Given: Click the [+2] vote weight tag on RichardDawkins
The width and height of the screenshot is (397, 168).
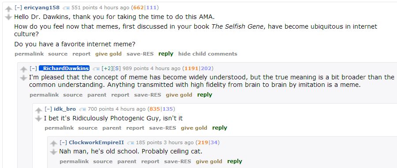Looking at the screenshot, I should tap(107, 68).
